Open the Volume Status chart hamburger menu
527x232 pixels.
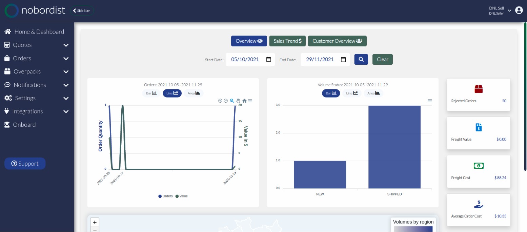430,101
